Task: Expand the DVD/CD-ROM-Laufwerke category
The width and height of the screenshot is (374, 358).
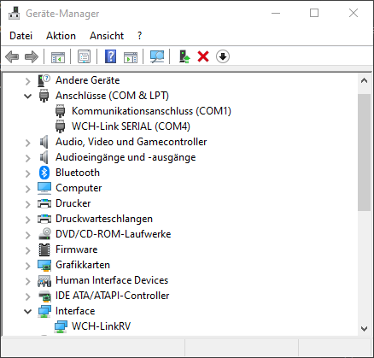Action: (27, 235)
